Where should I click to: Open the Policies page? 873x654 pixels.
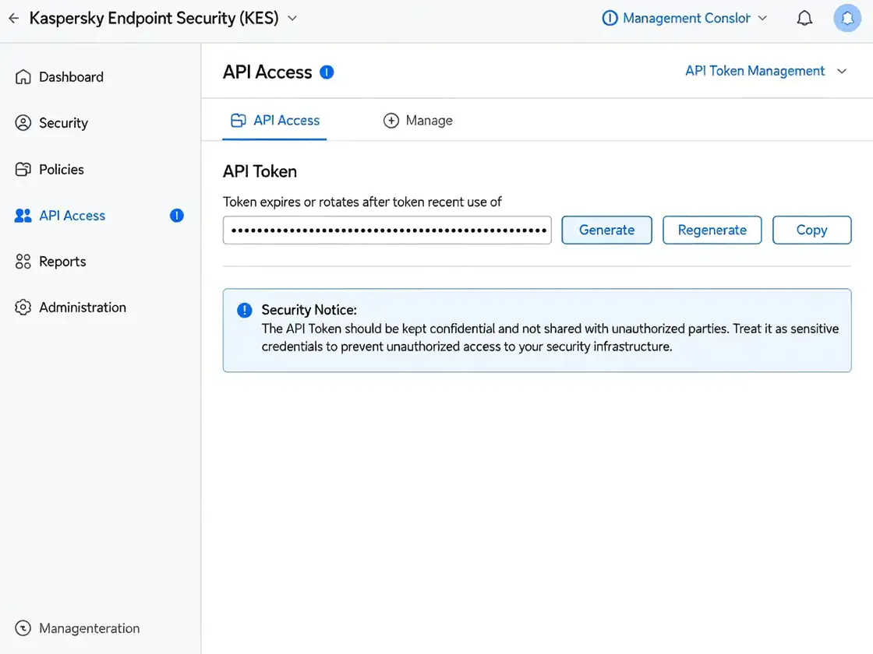pyautogui.click(x=62, y=169)
